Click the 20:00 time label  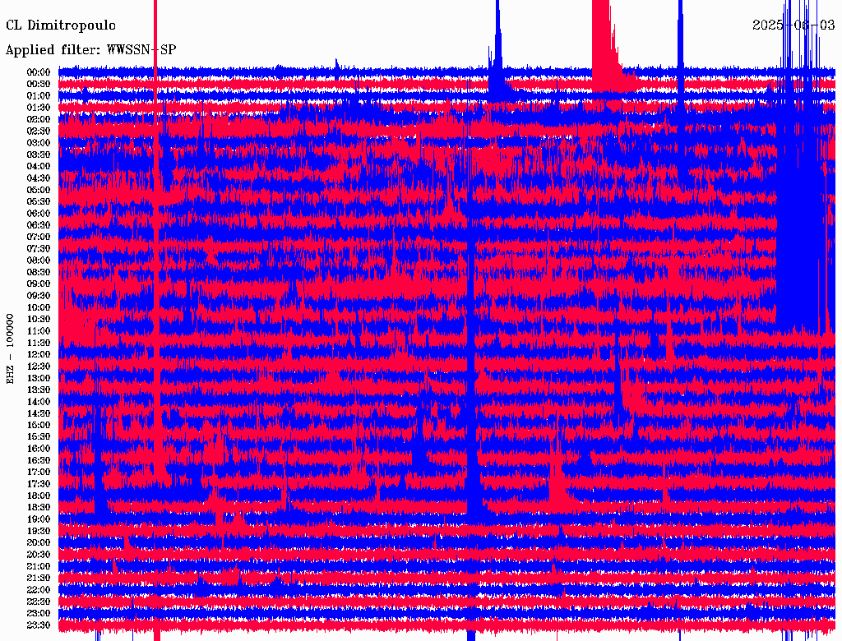tap(39, 543)
